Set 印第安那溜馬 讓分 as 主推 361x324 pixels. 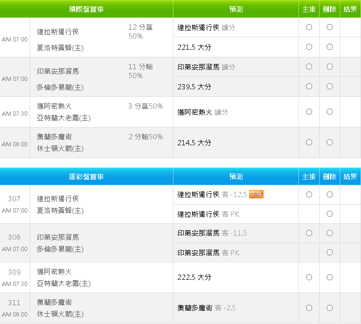pyautogui.click(x=309, y=67)
